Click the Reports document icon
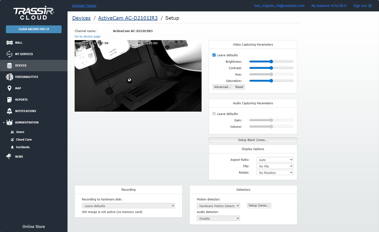Image resolution: width=379 pixels, height=232 pixels. click(9, 100)
